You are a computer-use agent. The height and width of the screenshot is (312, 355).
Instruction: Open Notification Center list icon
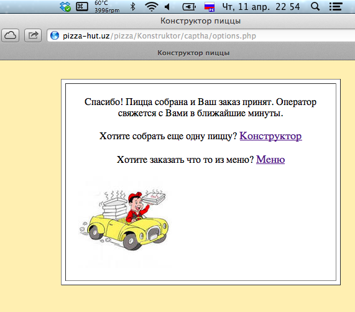(336, 7)
